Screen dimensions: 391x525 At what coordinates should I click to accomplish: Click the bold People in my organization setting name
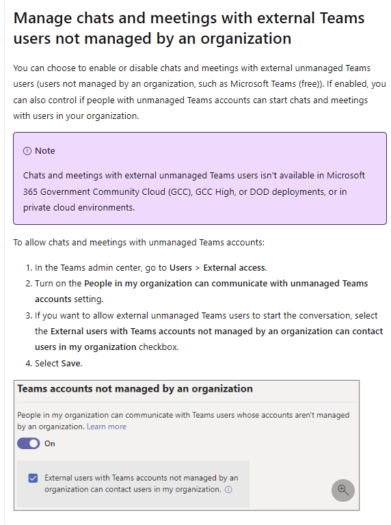[x=201, y=291]
